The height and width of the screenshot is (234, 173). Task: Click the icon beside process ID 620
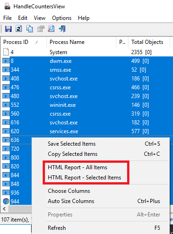(x=6, y=131)
